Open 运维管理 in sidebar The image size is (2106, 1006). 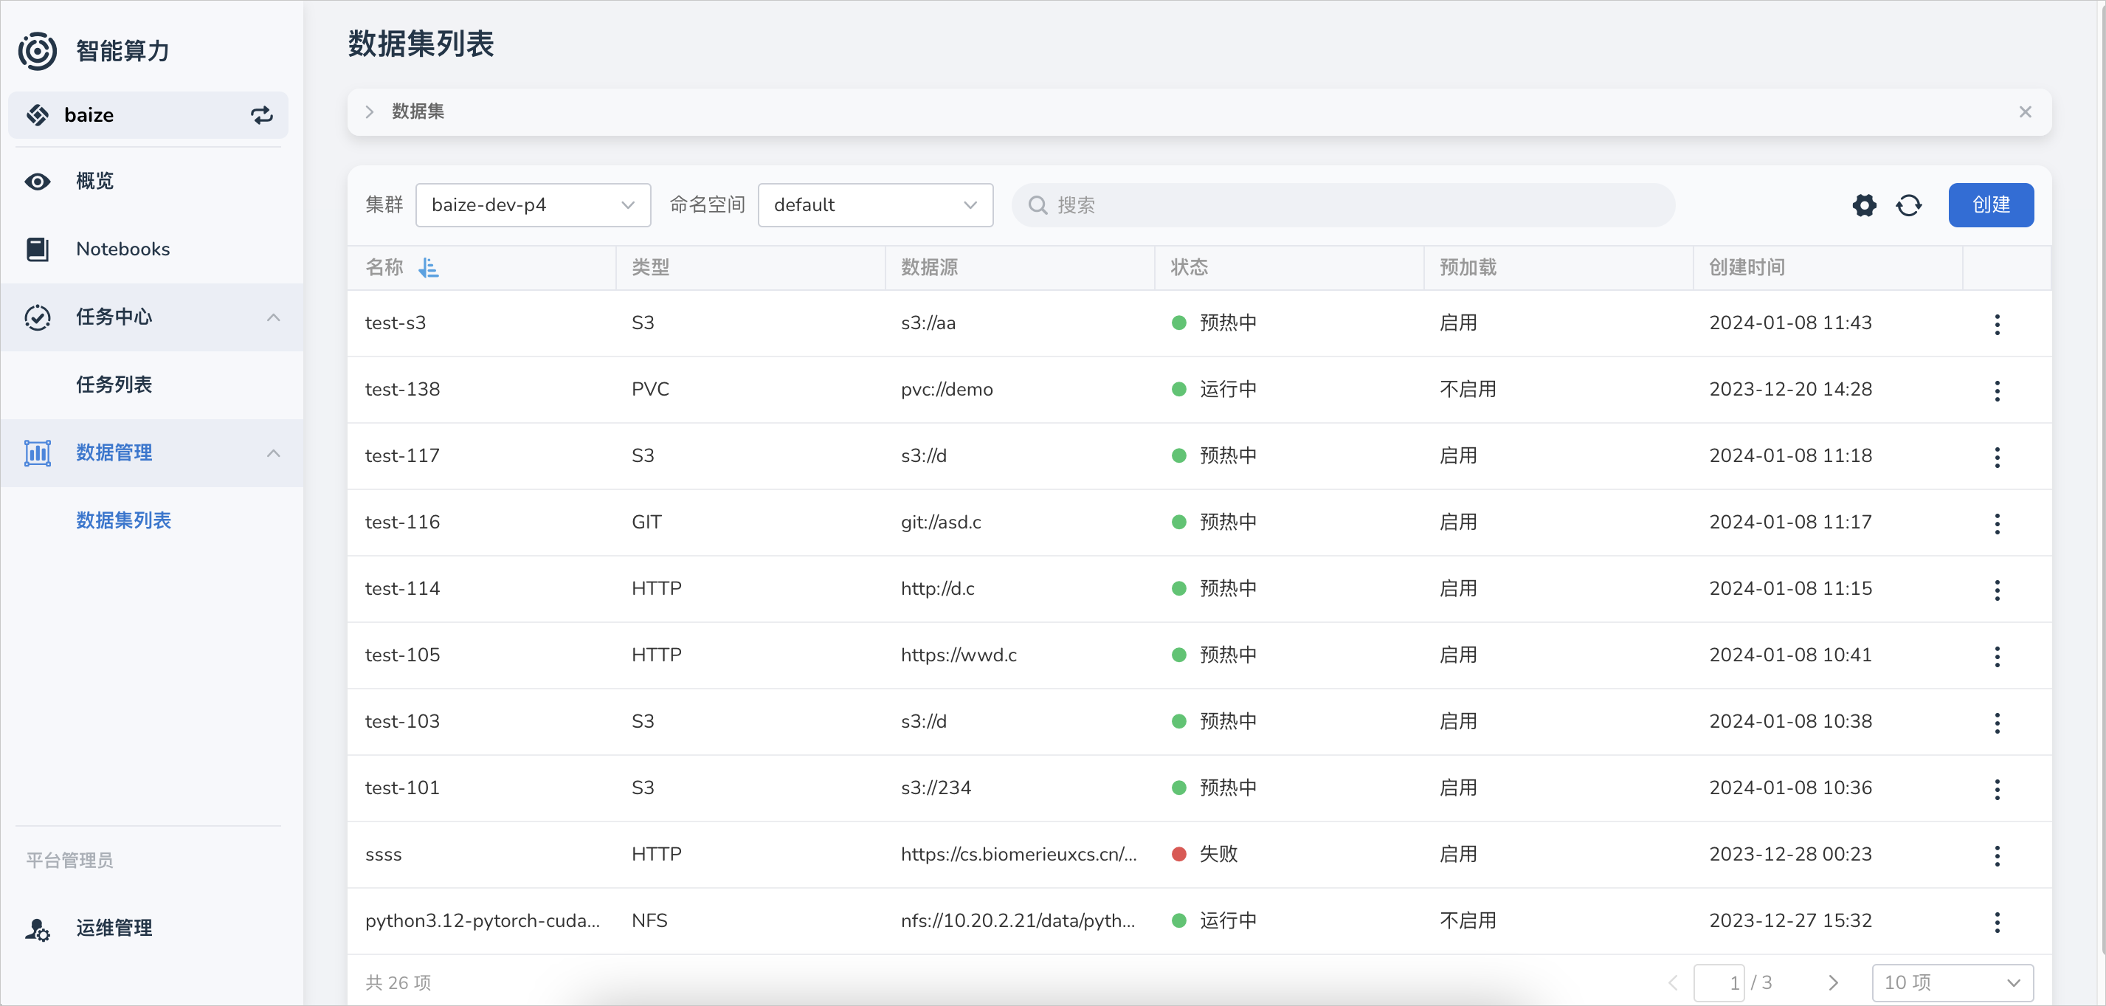coord(152,929)
